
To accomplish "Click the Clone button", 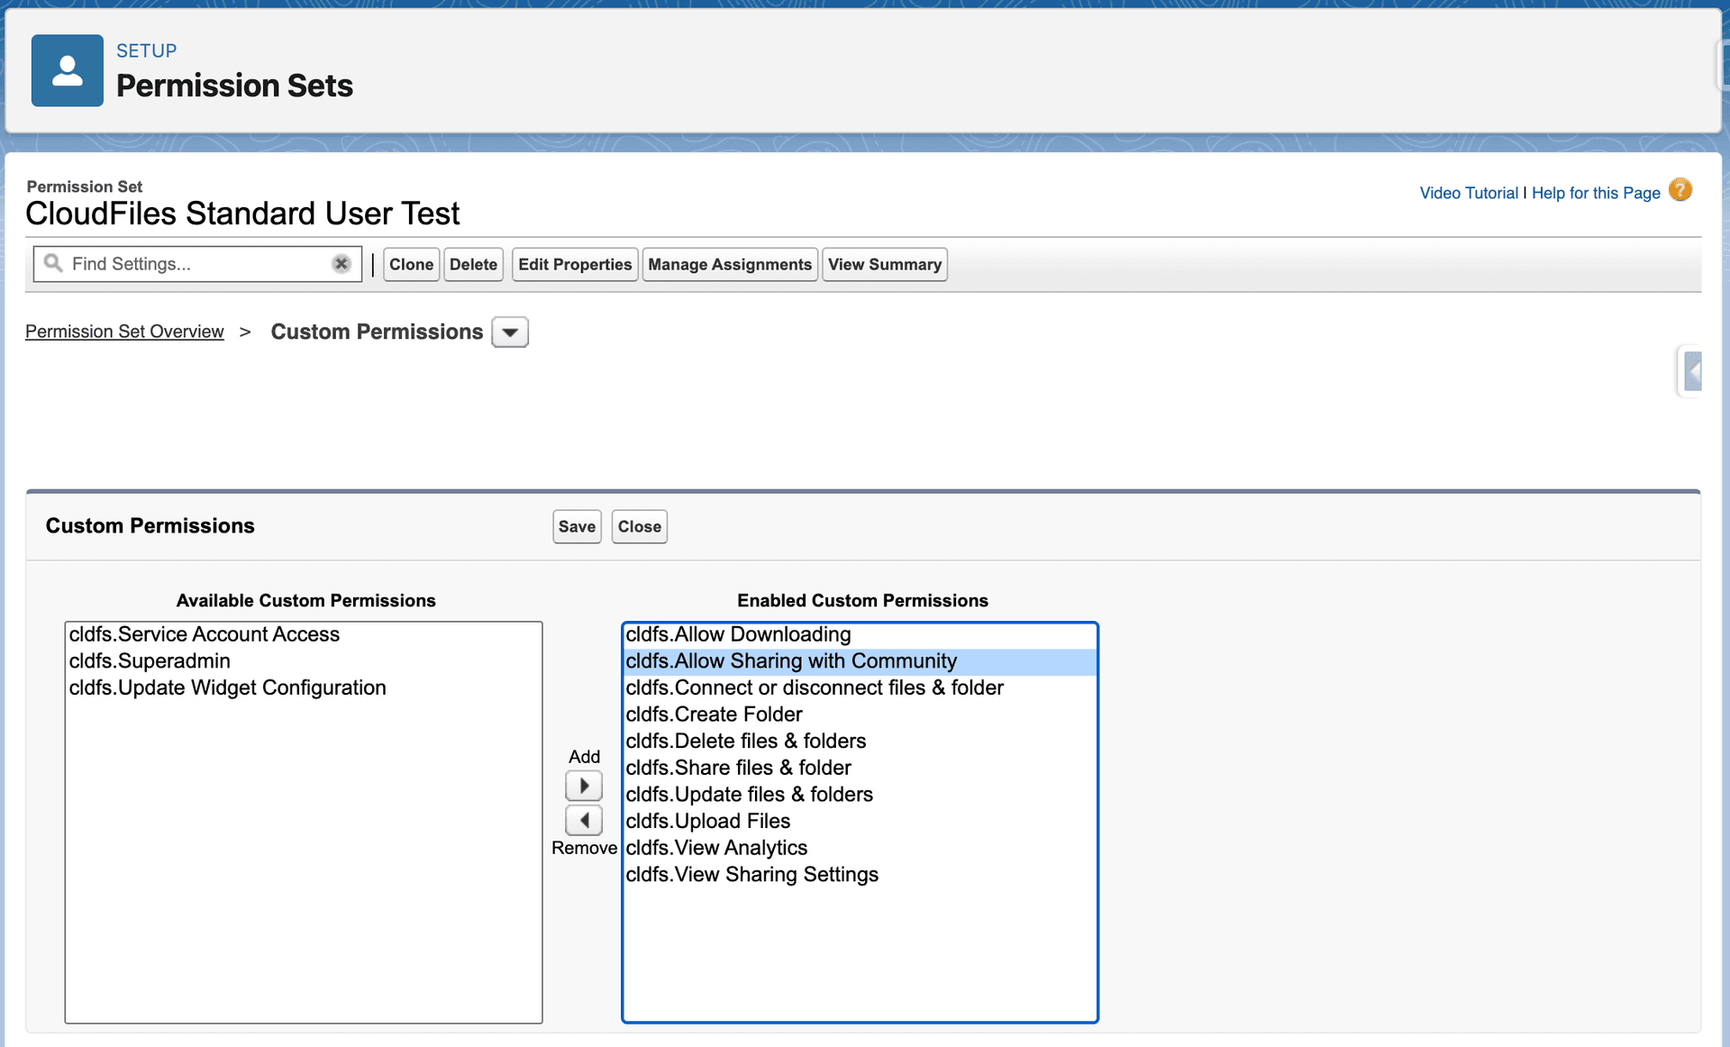I will [x=411, y=264].
